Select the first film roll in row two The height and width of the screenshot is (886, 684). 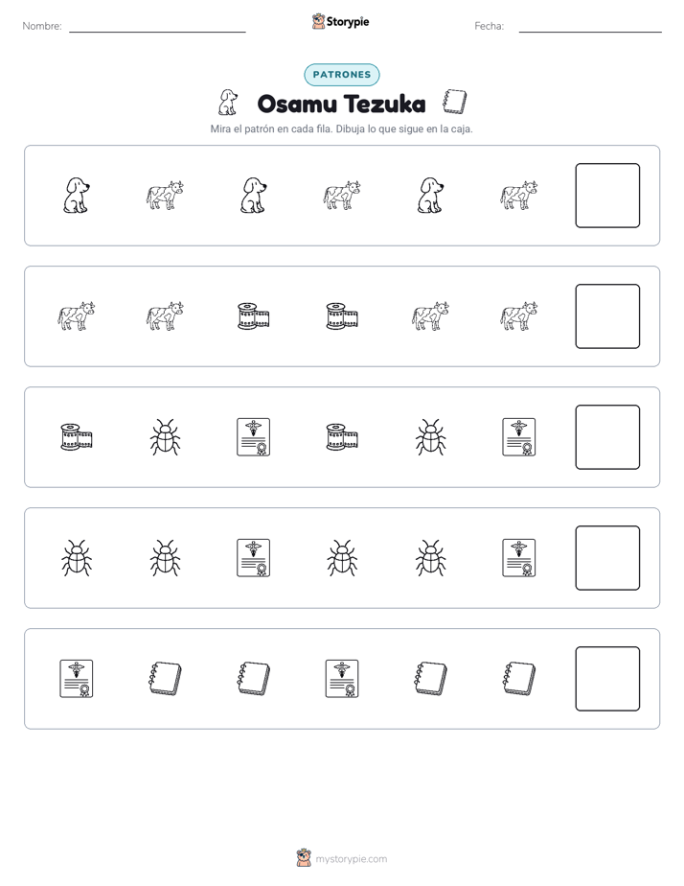[254, 316]
